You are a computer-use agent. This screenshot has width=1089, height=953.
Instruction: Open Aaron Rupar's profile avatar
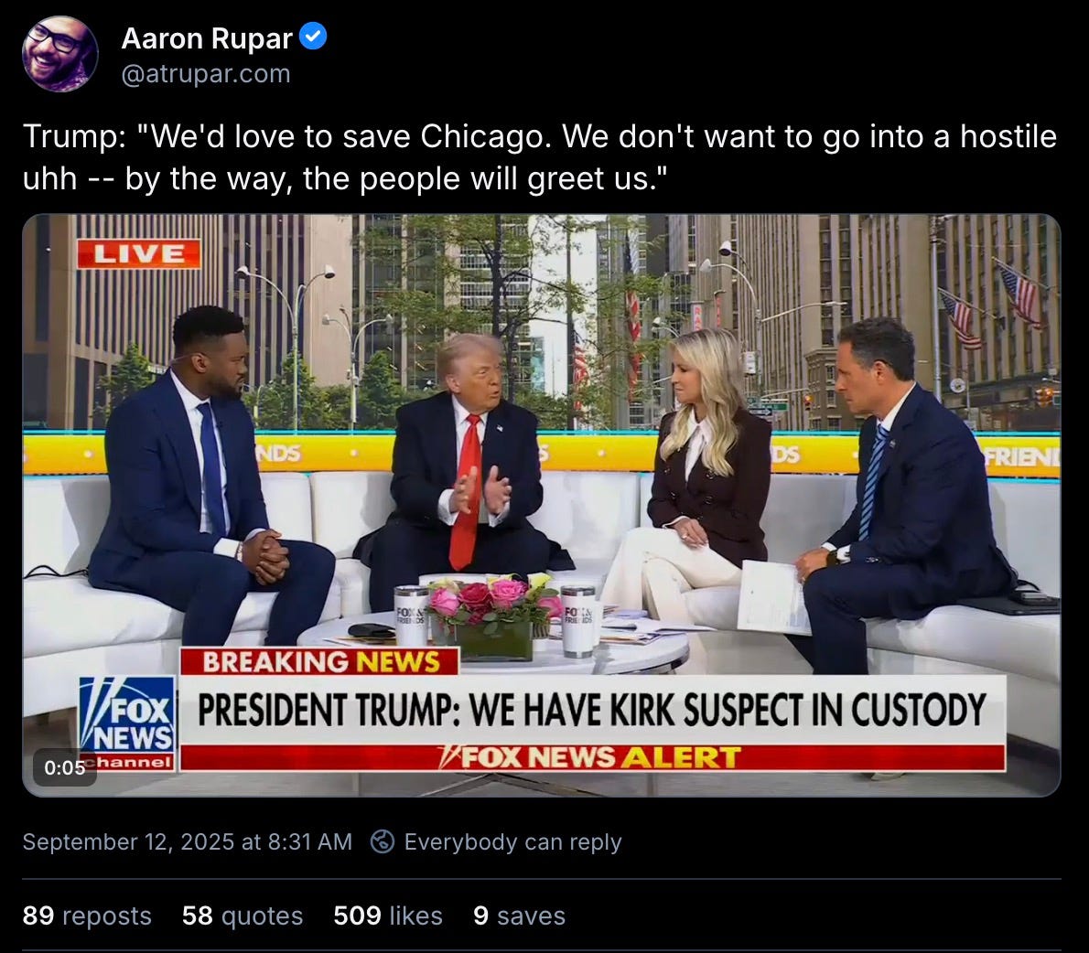(59, 54)
